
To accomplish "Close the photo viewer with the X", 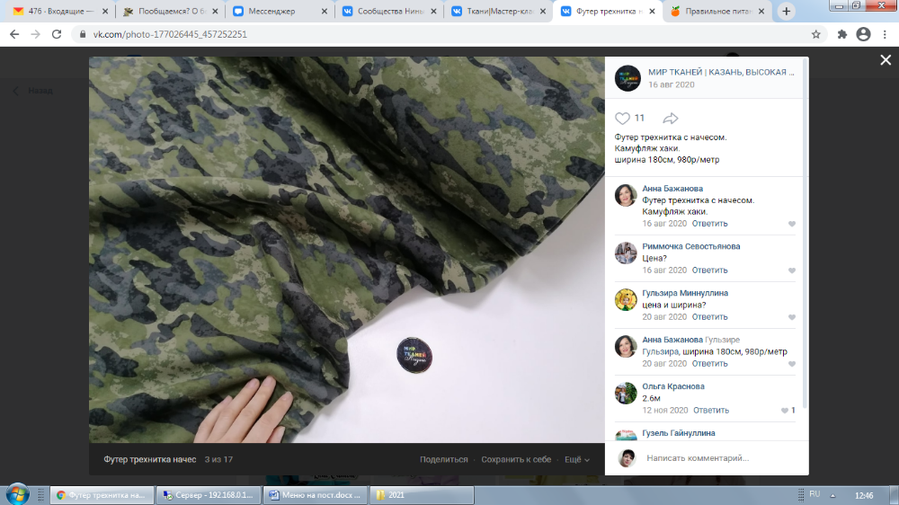I will (886, 60).
